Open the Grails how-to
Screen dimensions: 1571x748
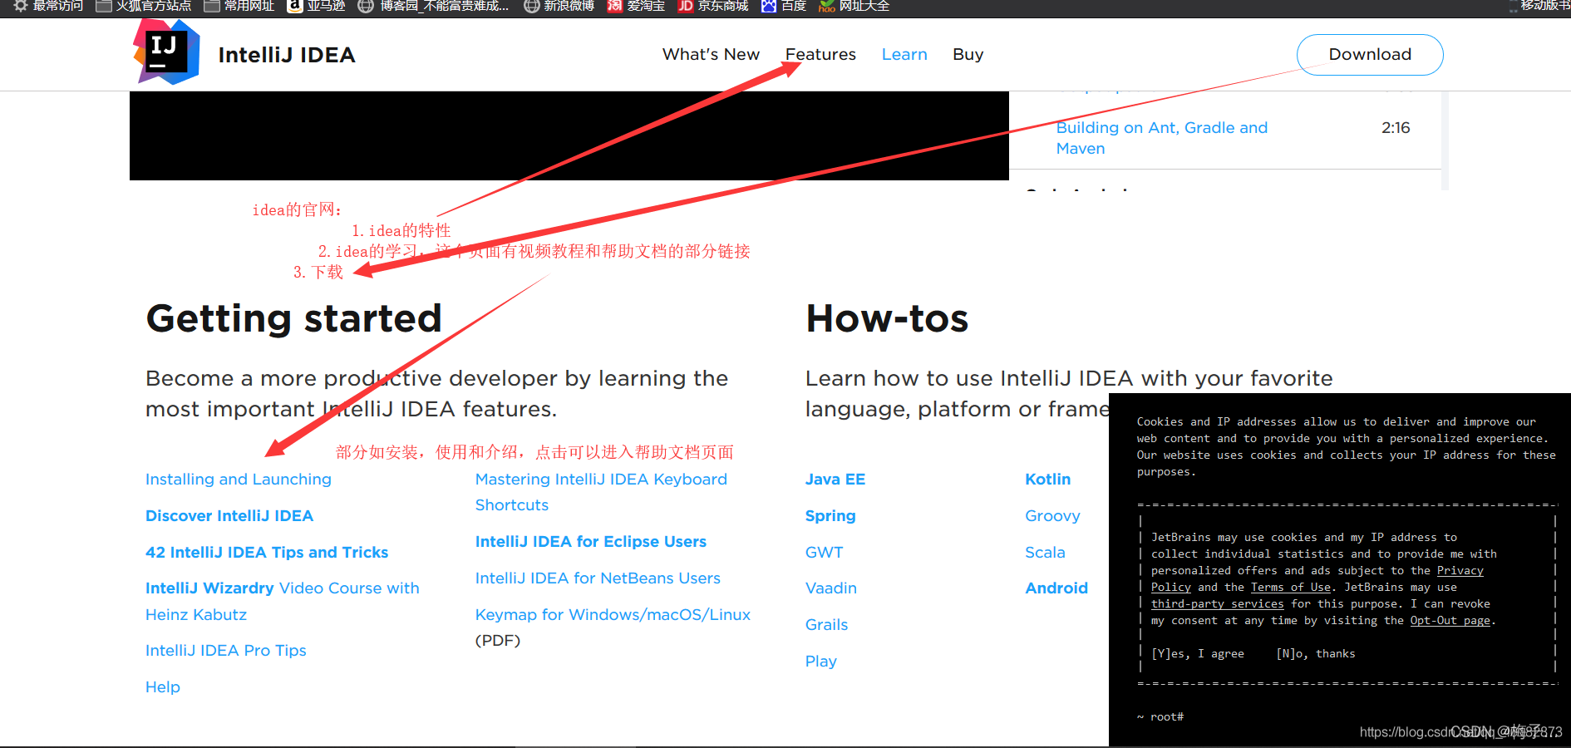click(827, 625)
